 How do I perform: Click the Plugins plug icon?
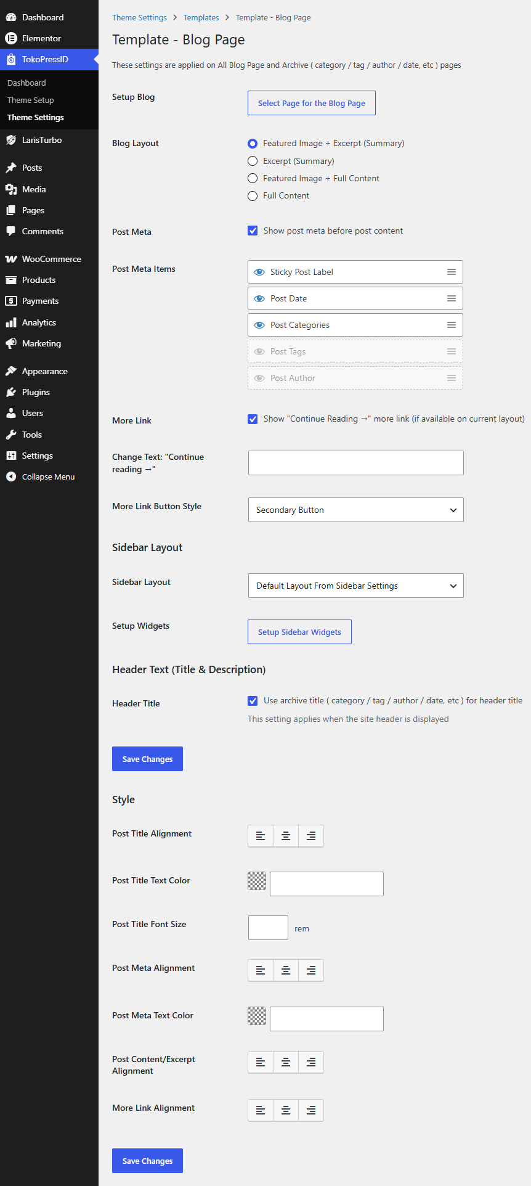pos(11,392)
